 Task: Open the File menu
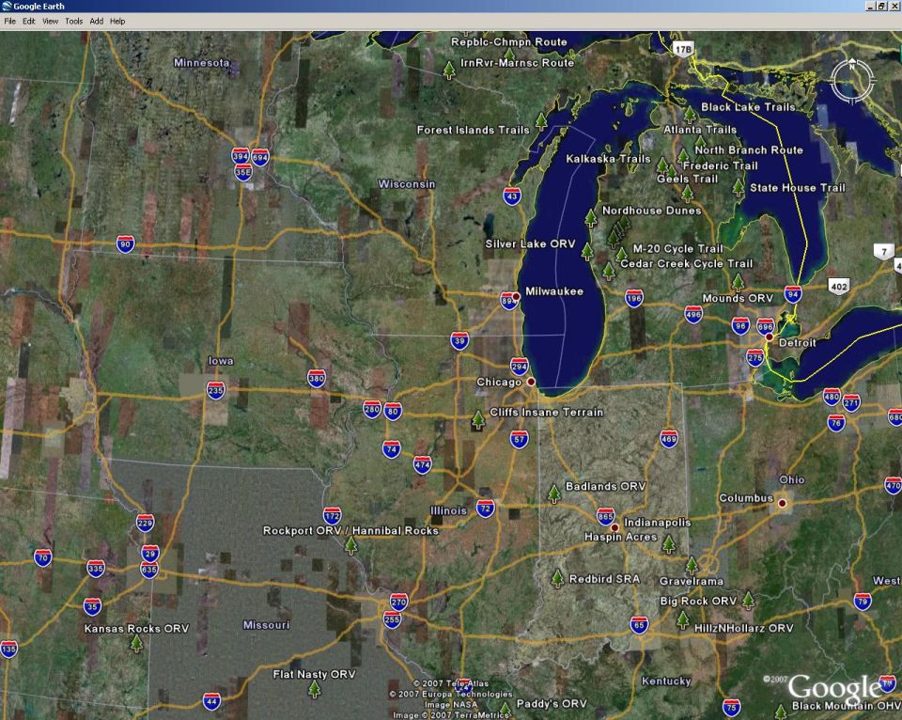(x=9, y=22)
